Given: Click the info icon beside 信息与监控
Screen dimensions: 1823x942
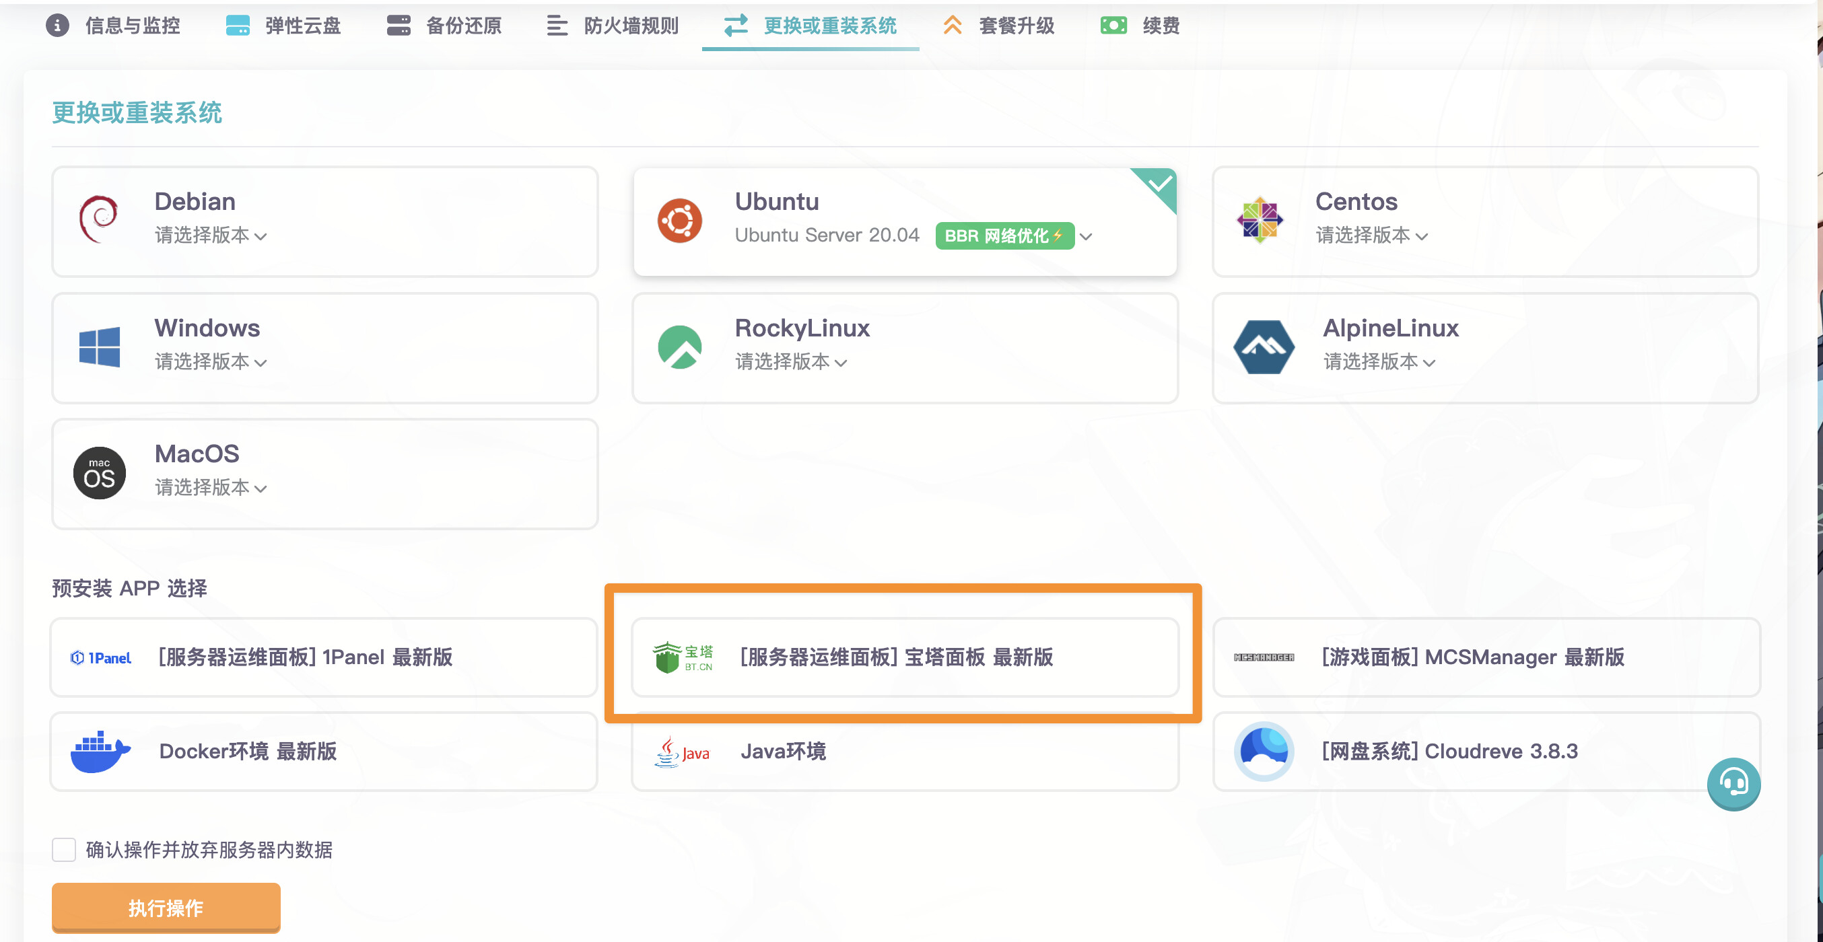Looking at the screenshot, I should pos(57,26).
